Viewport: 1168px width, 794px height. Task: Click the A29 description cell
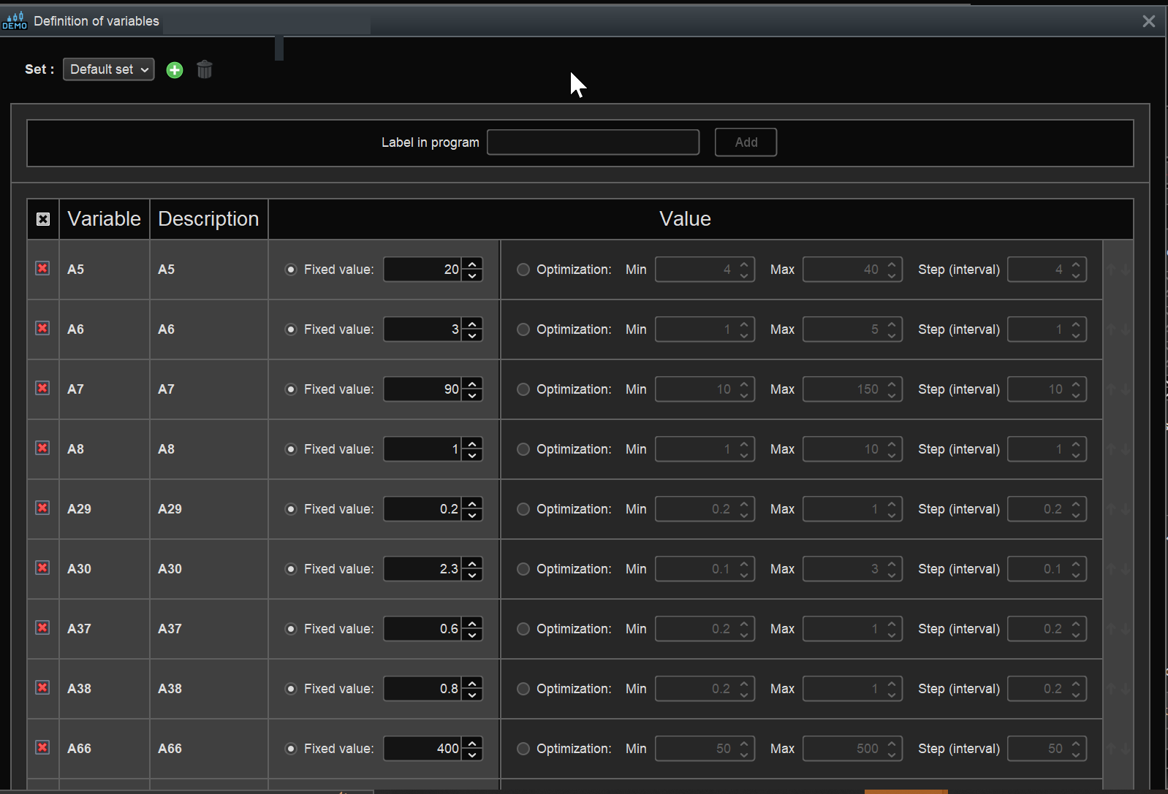[209, 509]
